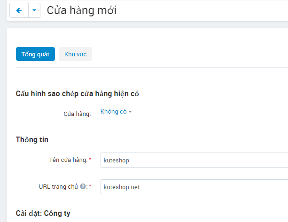This screenshot has height=222, width=288.
Task: Open the dropdown caret beside back arrow
Action: pos(34,10)
